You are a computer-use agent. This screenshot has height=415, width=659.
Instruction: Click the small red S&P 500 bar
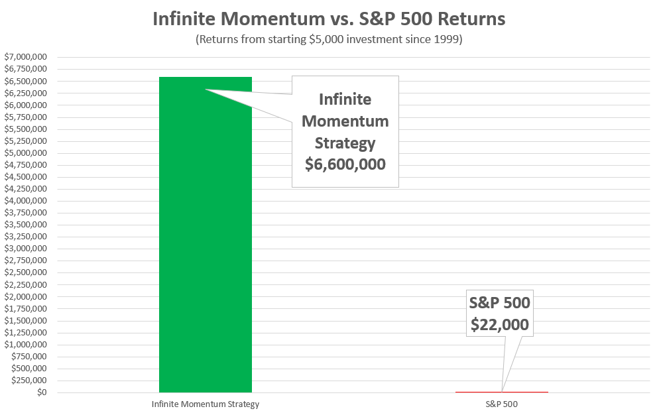502,392
